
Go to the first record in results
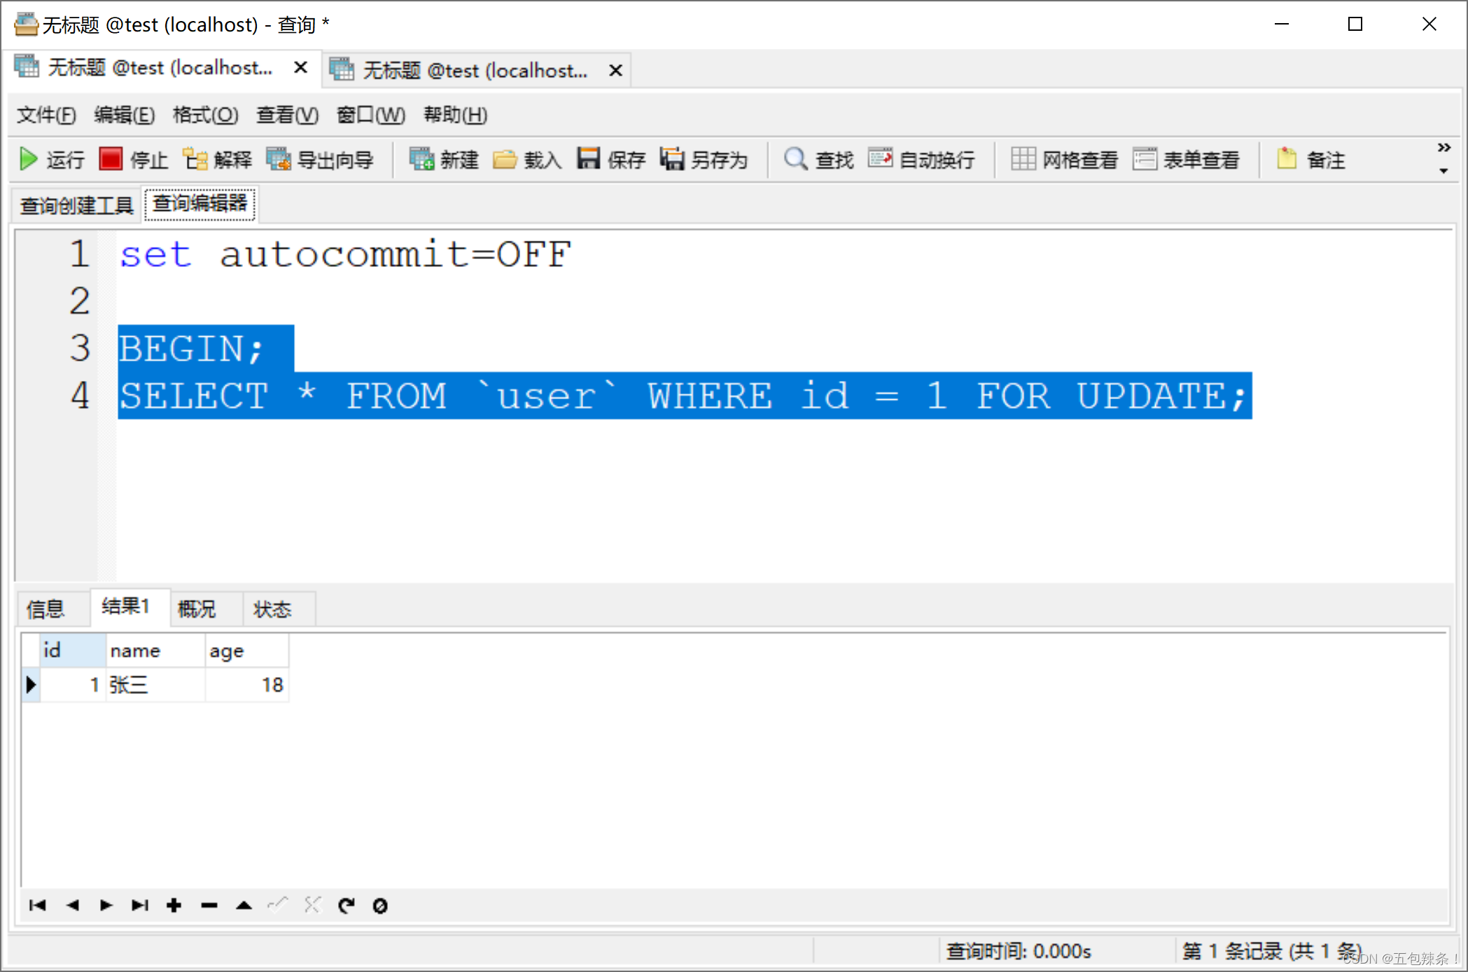pyautogui.click(x=38, y=905)
